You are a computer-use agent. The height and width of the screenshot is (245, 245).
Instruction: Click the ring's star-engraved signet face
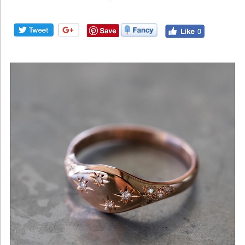(106, 191)
